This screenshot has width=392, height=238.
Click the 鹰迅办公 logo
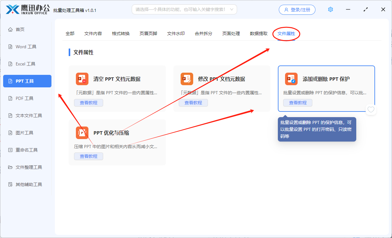(28, 9)
